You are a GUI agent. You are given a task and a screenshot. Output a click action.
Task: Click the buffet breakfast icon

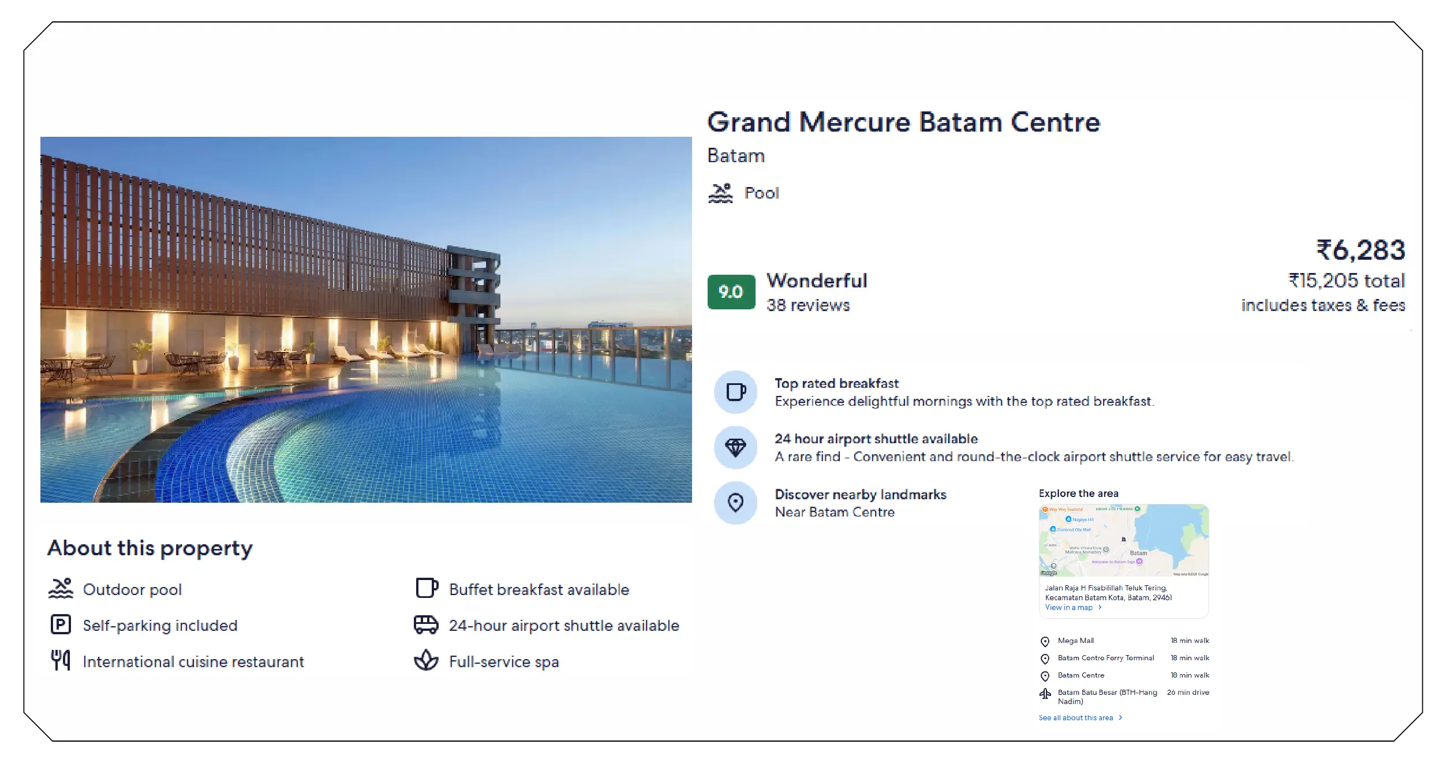(426, 589)
